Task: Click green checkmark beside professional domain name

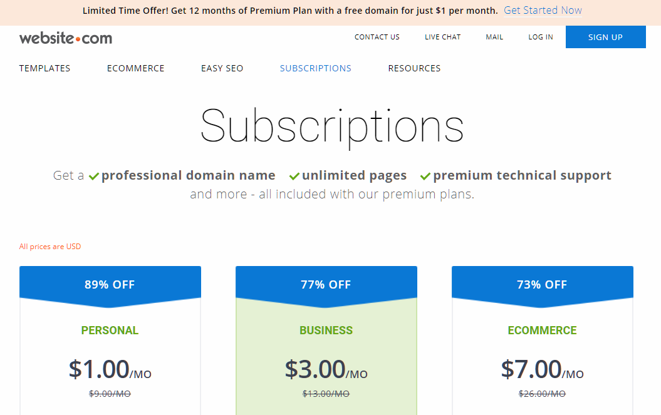Action: click(93, 176)
